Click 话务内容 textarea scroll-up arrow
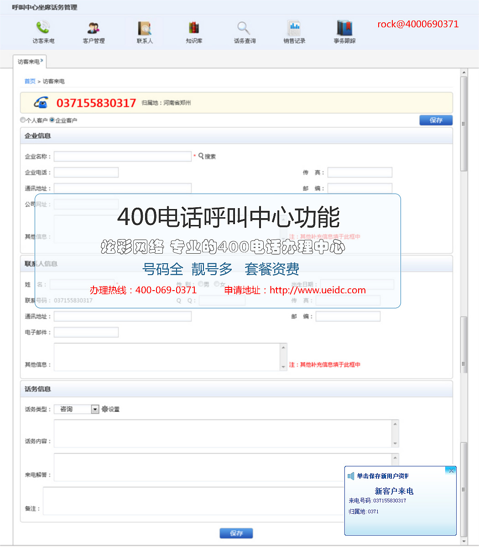The height and width of the screenshot is (552, 479). click(x=395, y=424)
